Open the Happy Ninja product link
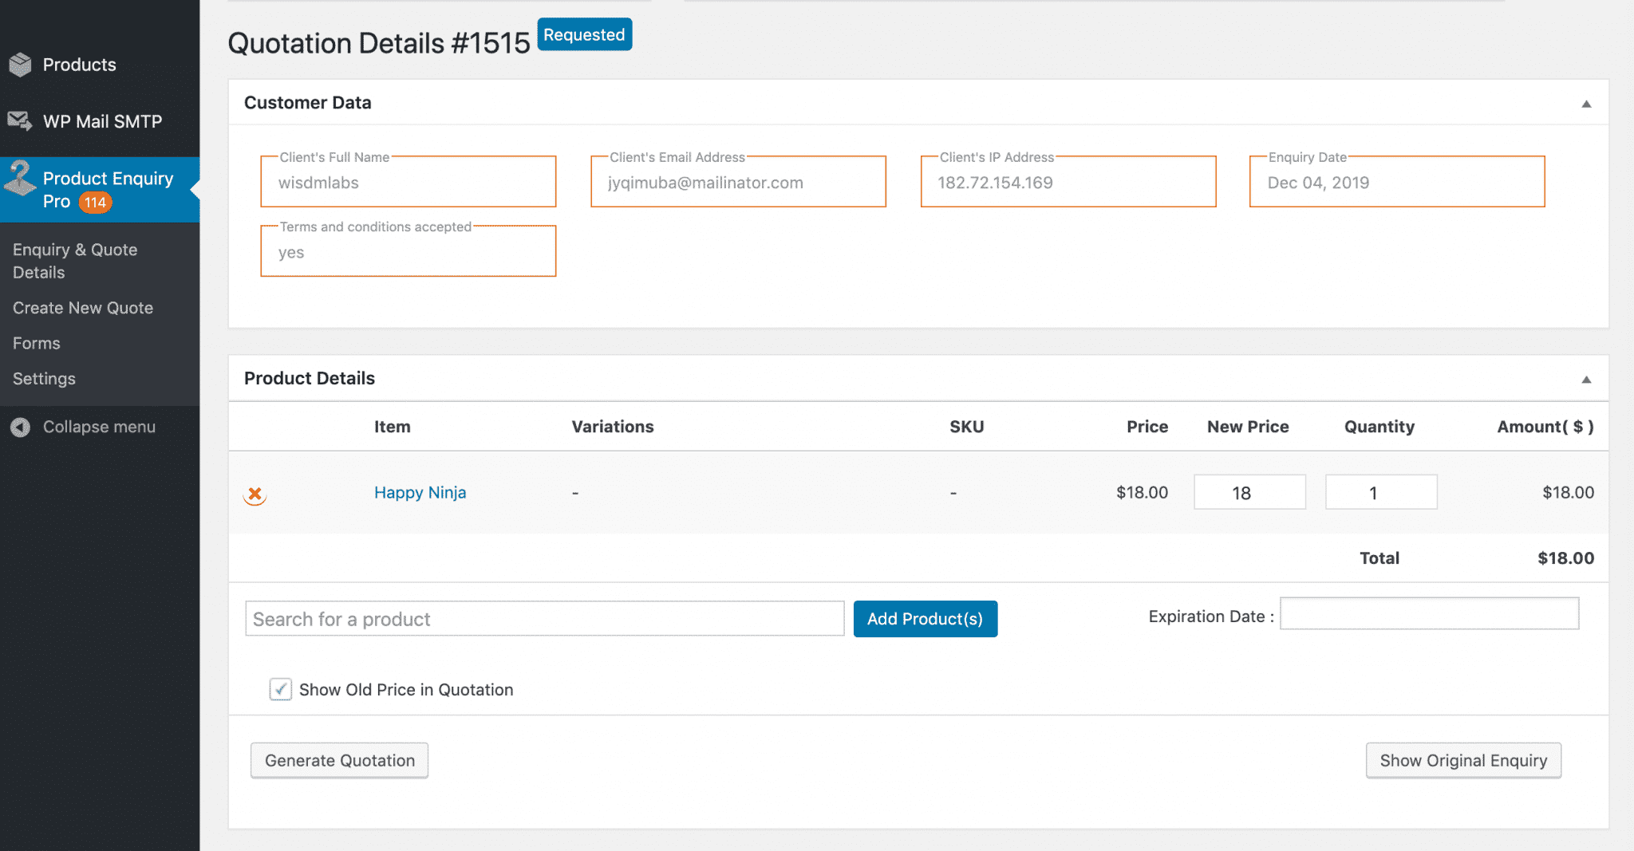 point(420,493)
